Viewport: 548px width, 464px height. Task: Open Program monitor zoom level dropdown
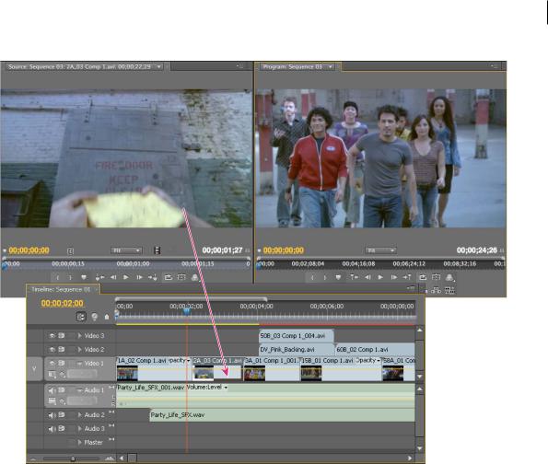click(x=380, y=250)
